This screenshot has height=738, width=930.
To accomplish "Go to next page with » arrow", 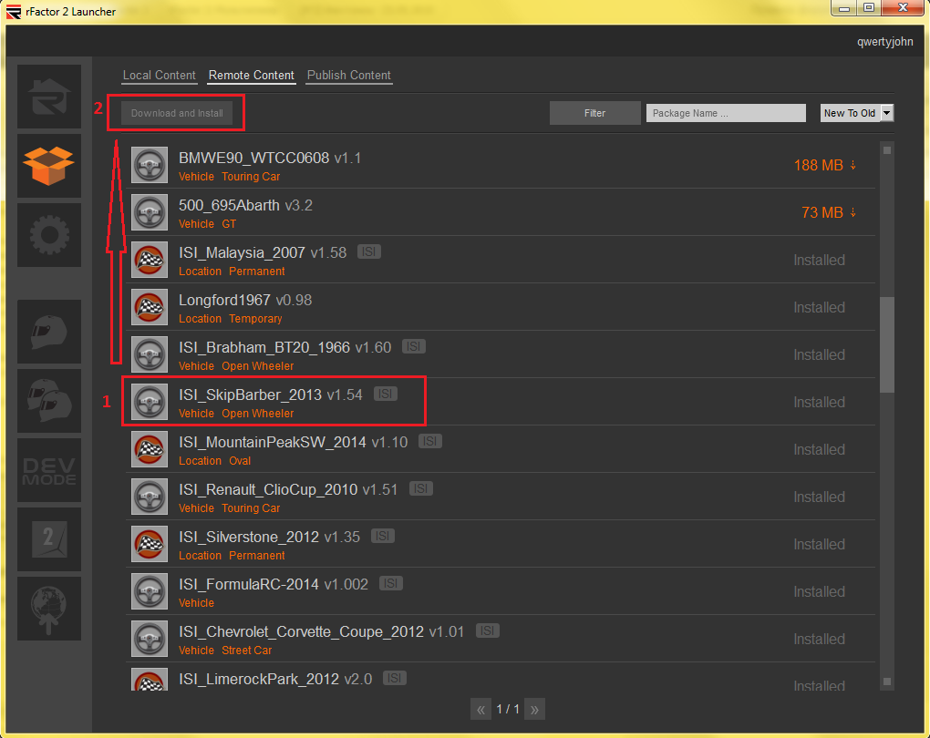I will pos(535,709).
